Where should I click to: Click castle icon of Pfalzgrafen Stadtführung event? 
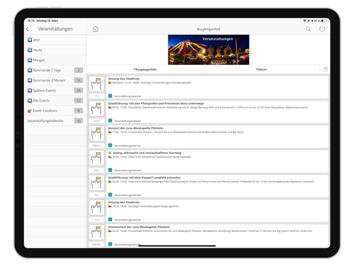pos(97,109)
